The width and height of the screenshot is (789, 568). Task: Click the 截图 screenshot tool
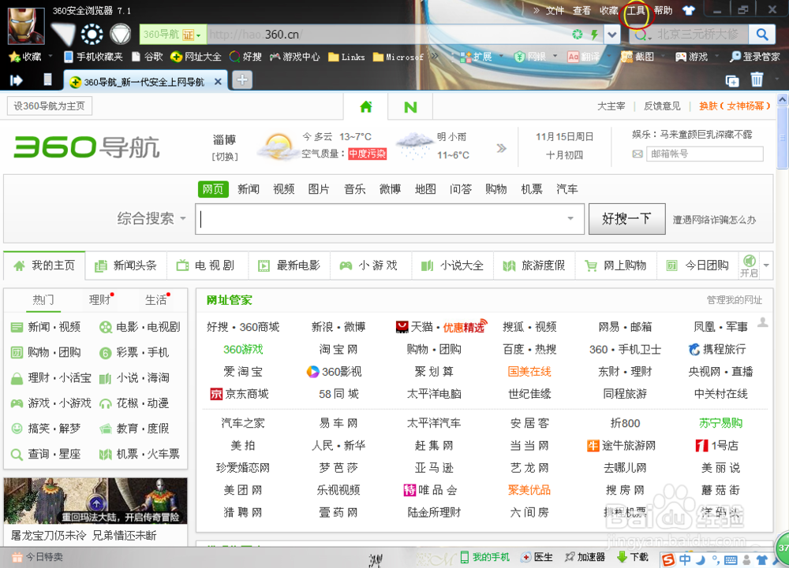coord(638,57)
